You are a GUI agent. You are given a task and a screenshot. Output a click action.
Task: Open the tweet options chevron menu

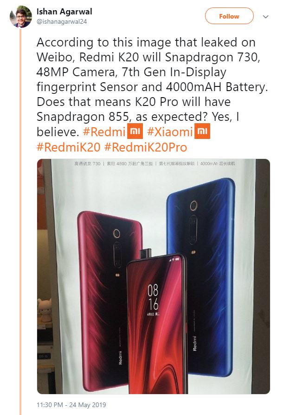(x=265, y=17)
